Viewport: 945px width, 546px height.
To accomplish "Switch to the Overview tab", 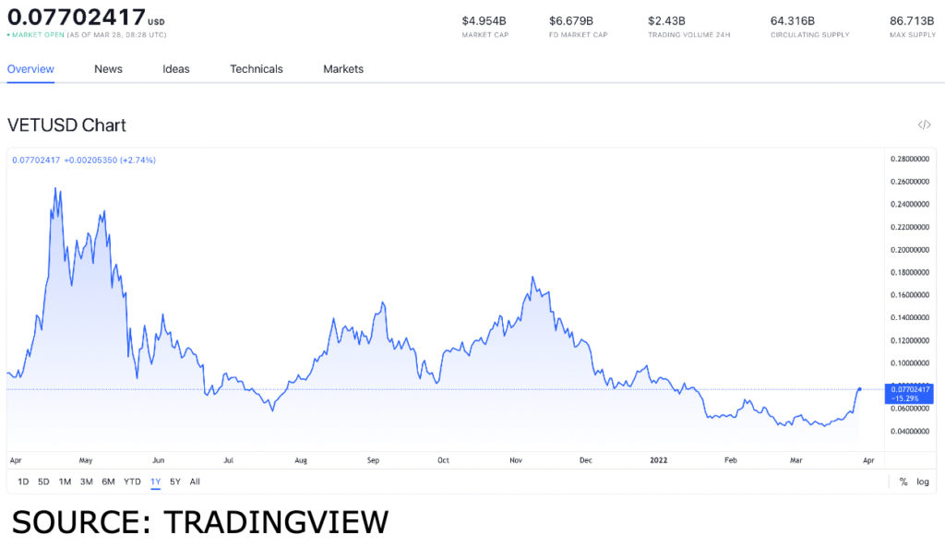I will point(30,68).
